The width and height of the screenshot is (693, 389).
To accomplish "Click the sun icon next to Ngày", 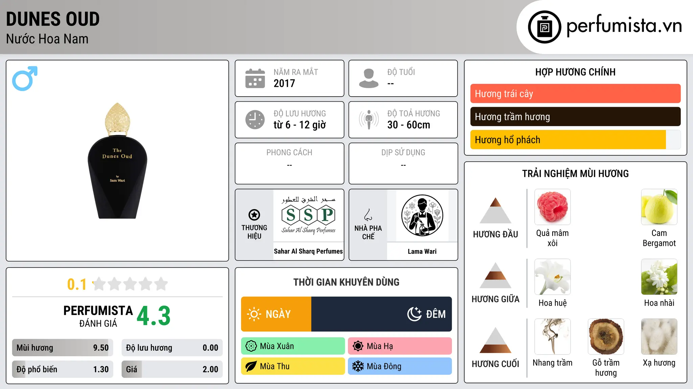I will [x=254, y=314].
